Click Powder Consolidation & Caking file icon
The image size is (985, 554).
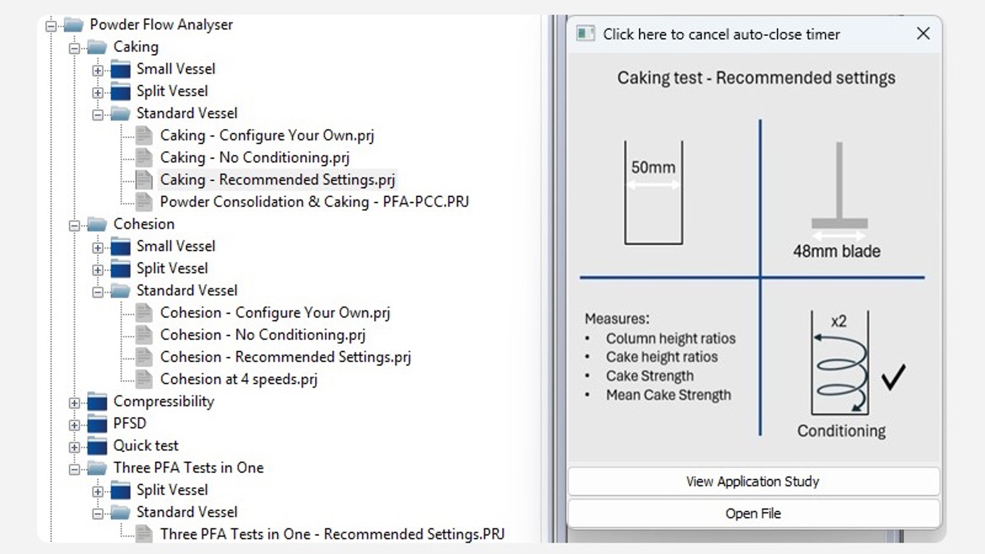tap(144, 202)
